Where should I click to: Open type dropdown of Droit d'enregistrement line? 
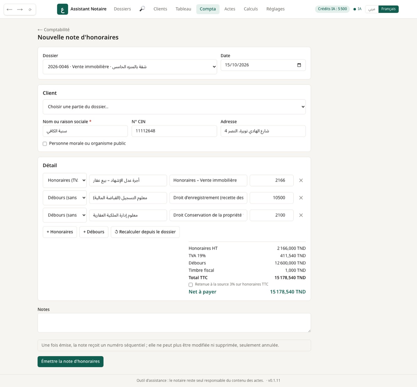[65, 197]
